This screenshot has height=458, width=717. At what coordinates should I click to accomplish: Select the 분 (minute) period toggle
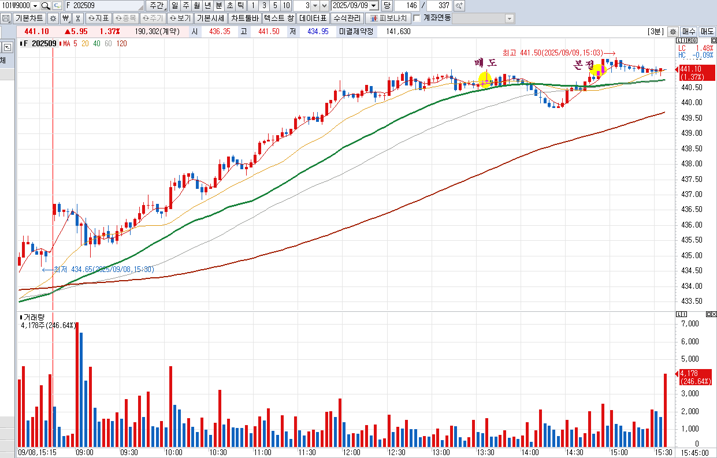(218, 6)
